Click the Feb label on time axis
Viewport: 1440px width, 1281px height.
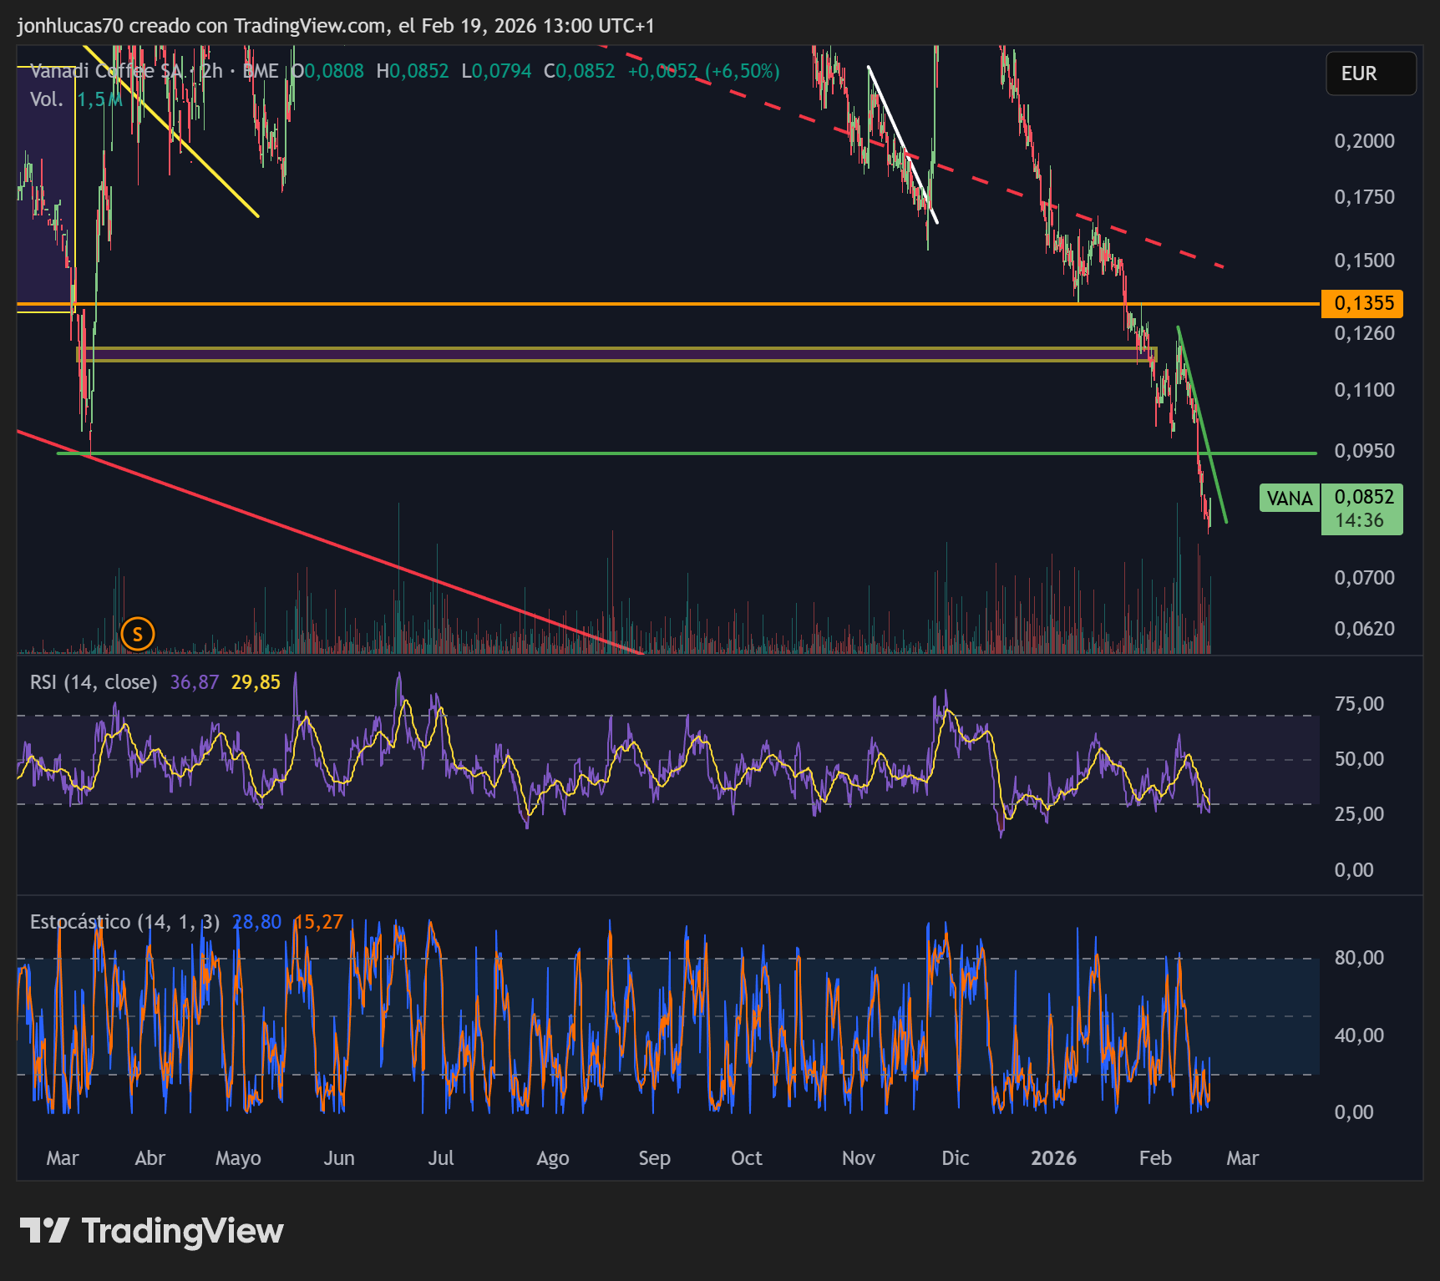pos(1155,1158)
